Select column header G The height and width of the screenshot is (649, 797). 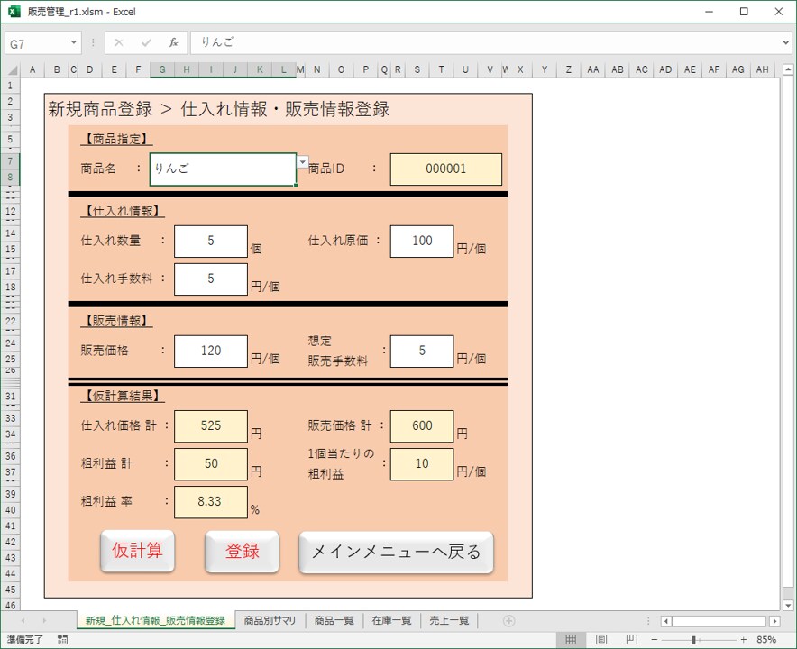[162, 69]
